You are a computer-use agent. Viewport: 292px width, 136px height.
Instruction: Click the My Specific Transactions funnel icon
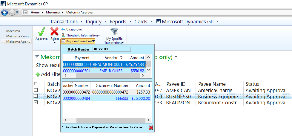(x=114, y=32)
